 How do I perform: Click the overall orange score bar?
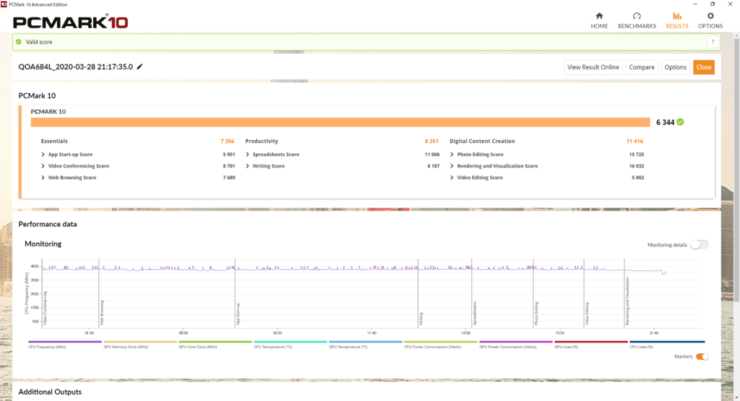[340, 122]
